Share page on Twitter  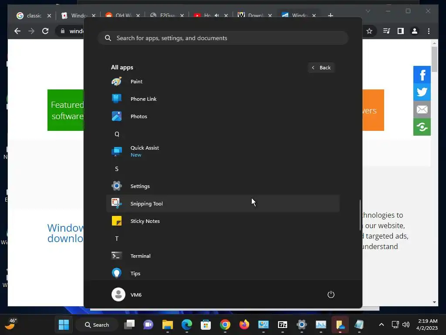click(x=422, y=92)
